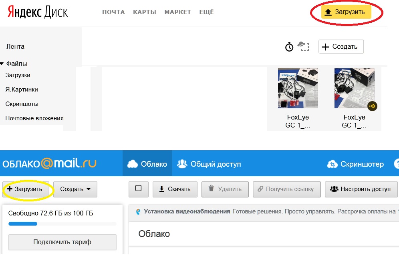
Task: Click the Удалить trash button
Action: (x=225, y=189)
